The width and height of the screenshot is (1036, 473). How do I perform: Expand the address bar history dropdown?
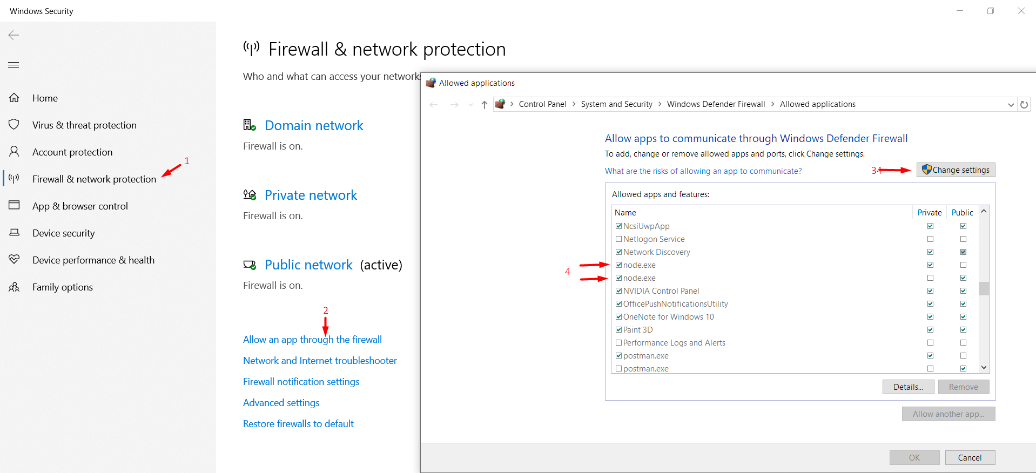coord(1011,104)
